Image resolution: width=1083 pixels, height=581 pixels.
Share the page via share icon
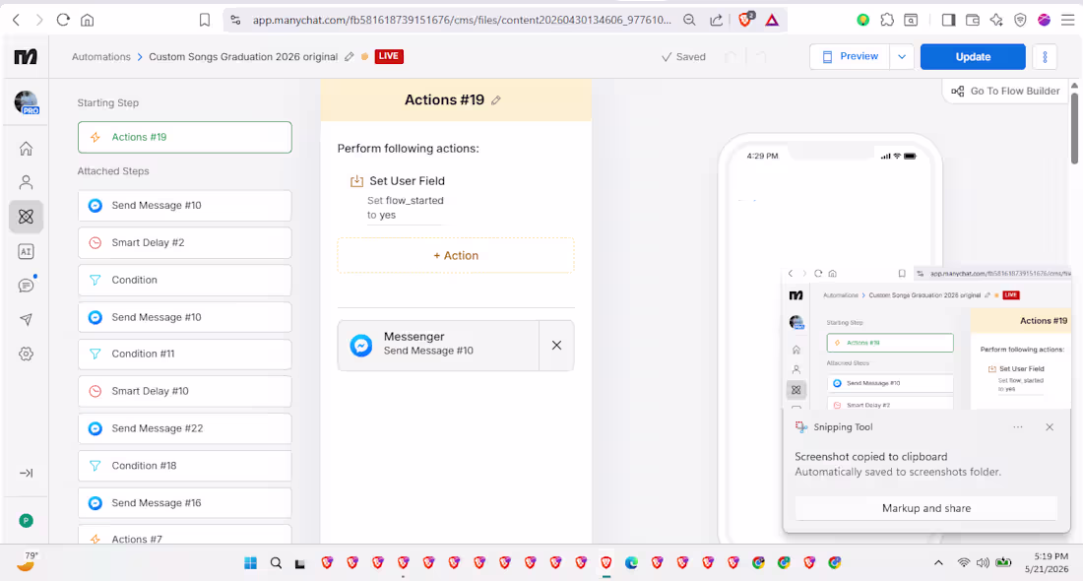(x=716, y=20)
